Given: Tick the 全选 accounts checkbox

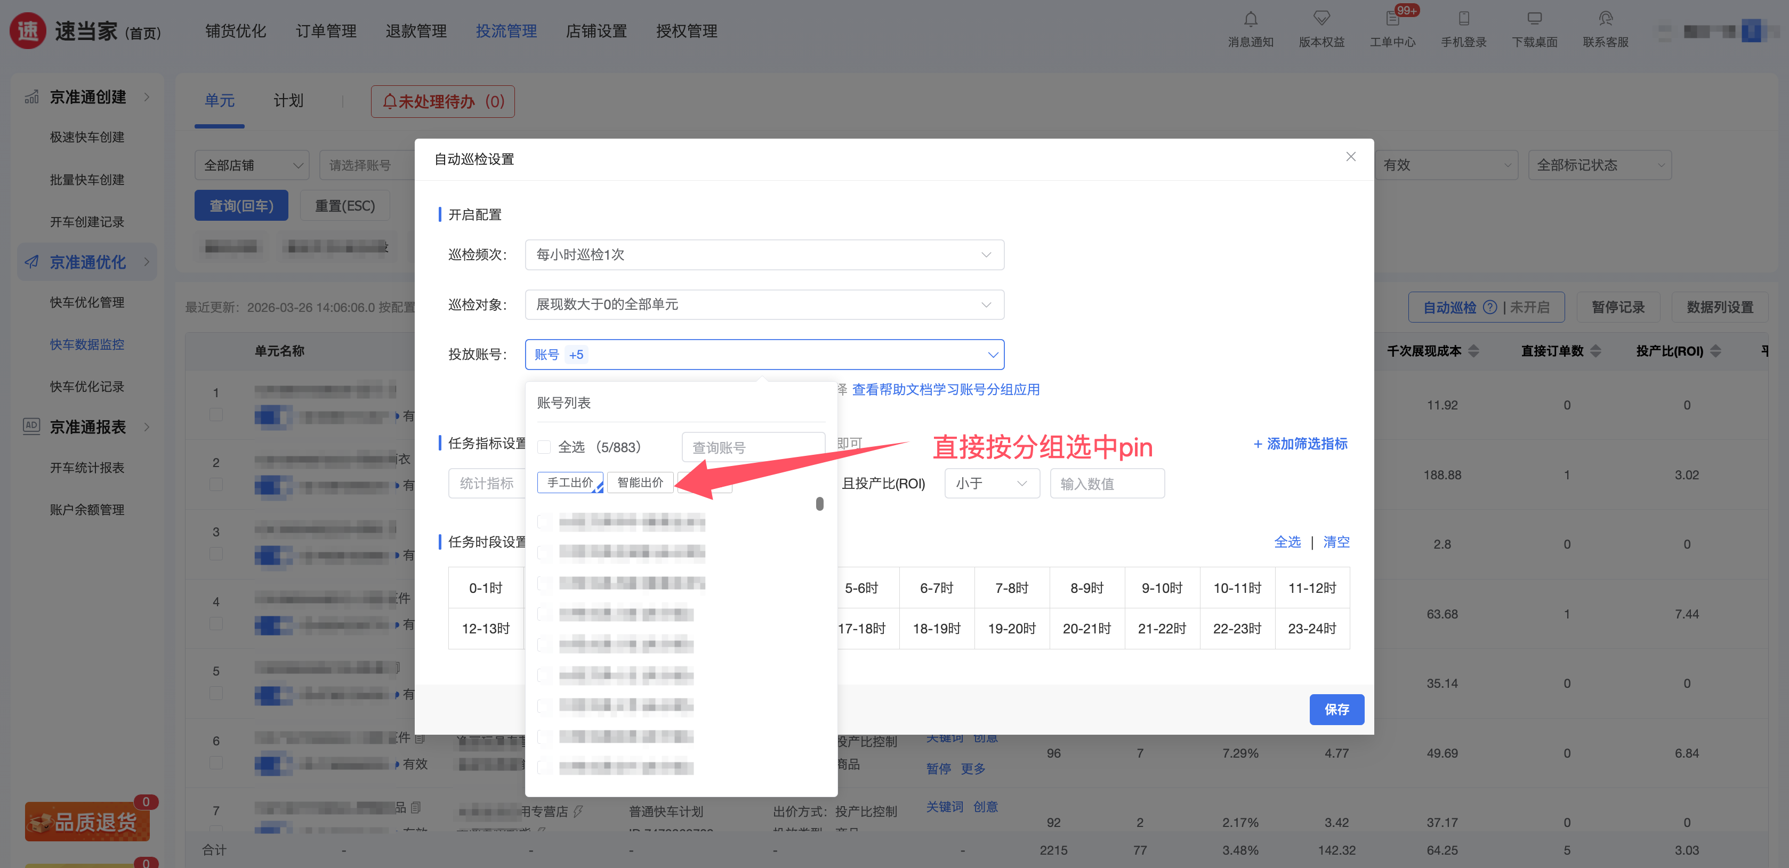Looking at the screenshot, I should click(x=544, y=447).
